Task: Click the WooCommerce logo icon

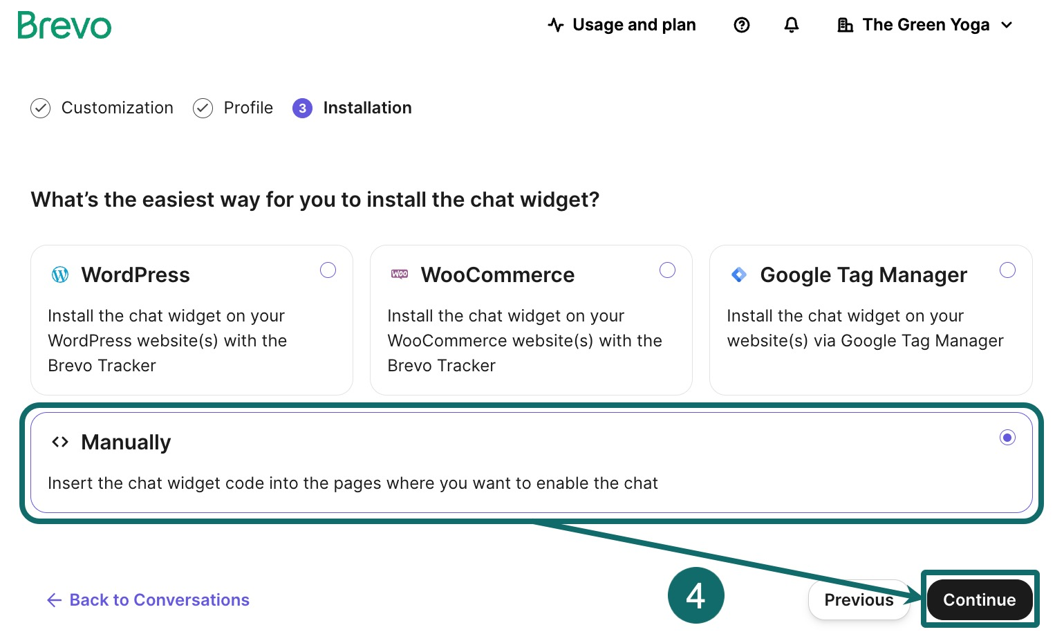Action: pyautogui.click(x=400, y=274)
